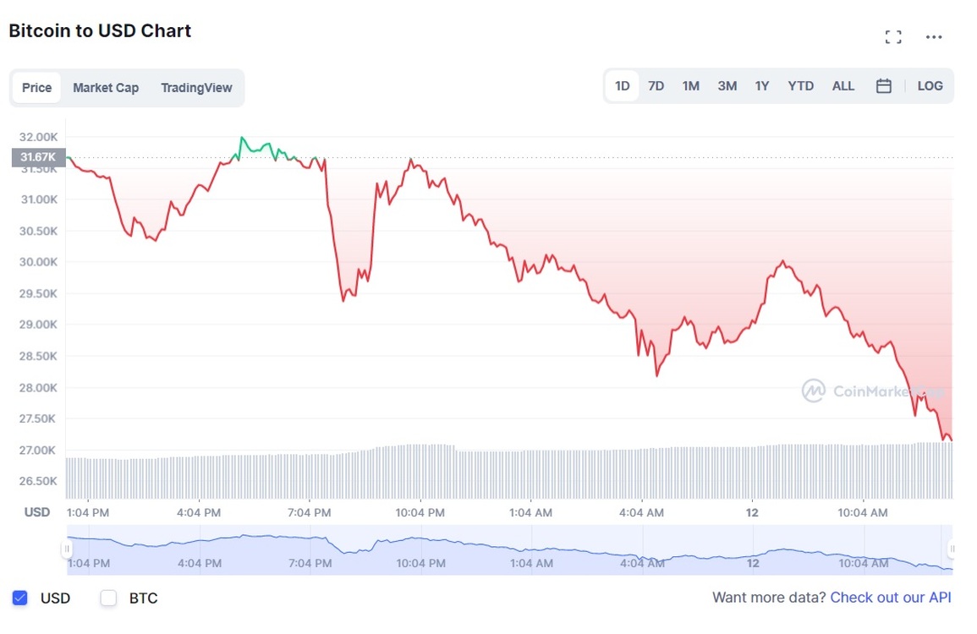
Task: Grab the right handle of range navigator
Action: click(951, 549)
